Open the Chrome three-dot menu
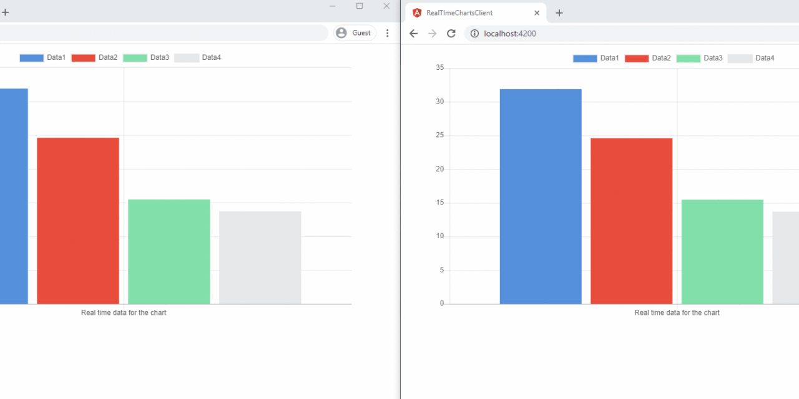This screenshot has height=399, width=799. 388,33
